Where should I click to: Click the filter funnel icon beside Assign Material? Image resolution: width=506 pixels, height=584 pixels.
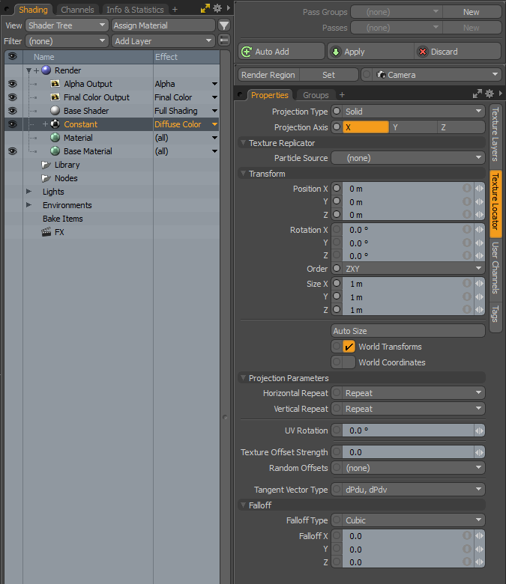[224, 25]
